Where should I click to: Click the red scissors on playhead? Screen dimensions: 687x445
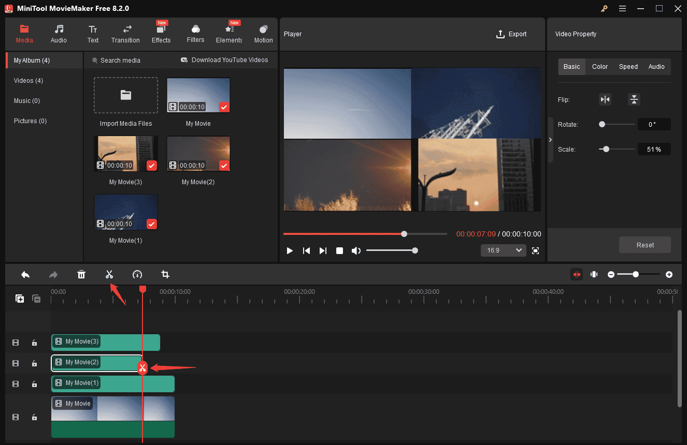[142, 368]
